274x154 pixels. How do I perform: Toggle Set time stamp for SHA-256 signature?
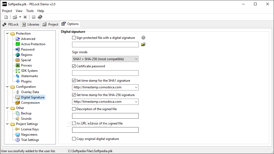click(74, 95)
